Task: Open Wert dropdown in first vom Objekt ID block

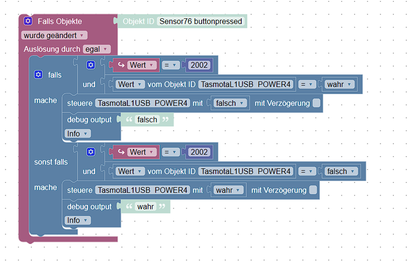Action: [130, 84]
